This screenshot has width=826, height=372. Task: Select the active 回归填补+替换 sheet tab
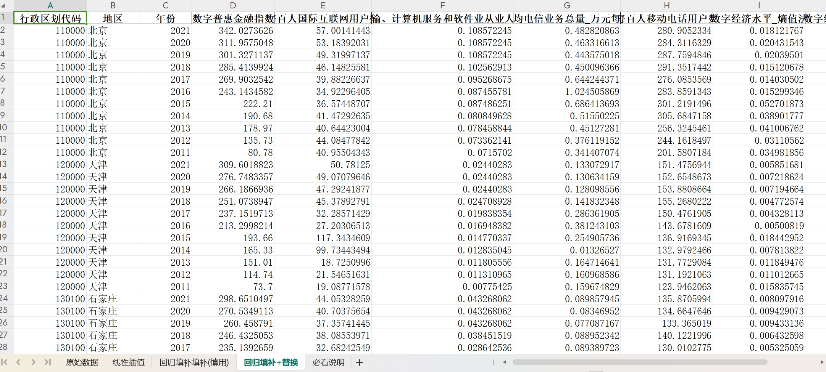tap(271, 362)
